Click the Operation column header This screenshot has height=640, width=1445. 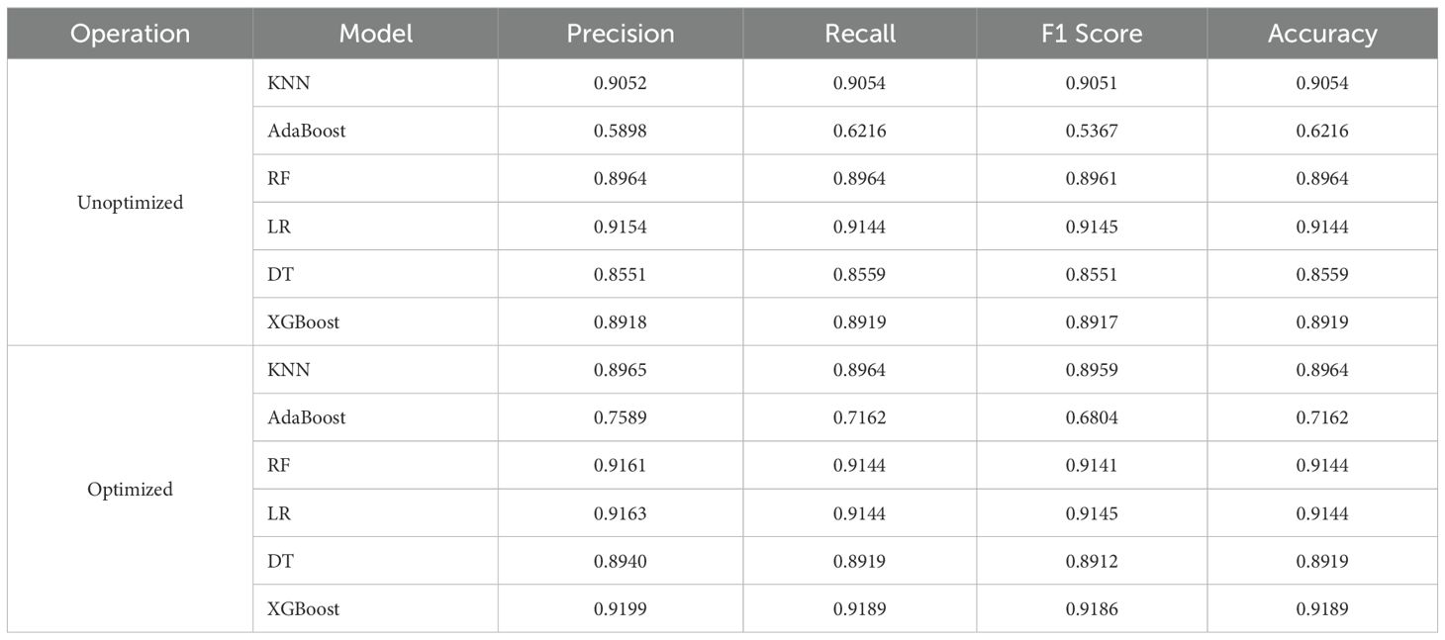point(131,34)
